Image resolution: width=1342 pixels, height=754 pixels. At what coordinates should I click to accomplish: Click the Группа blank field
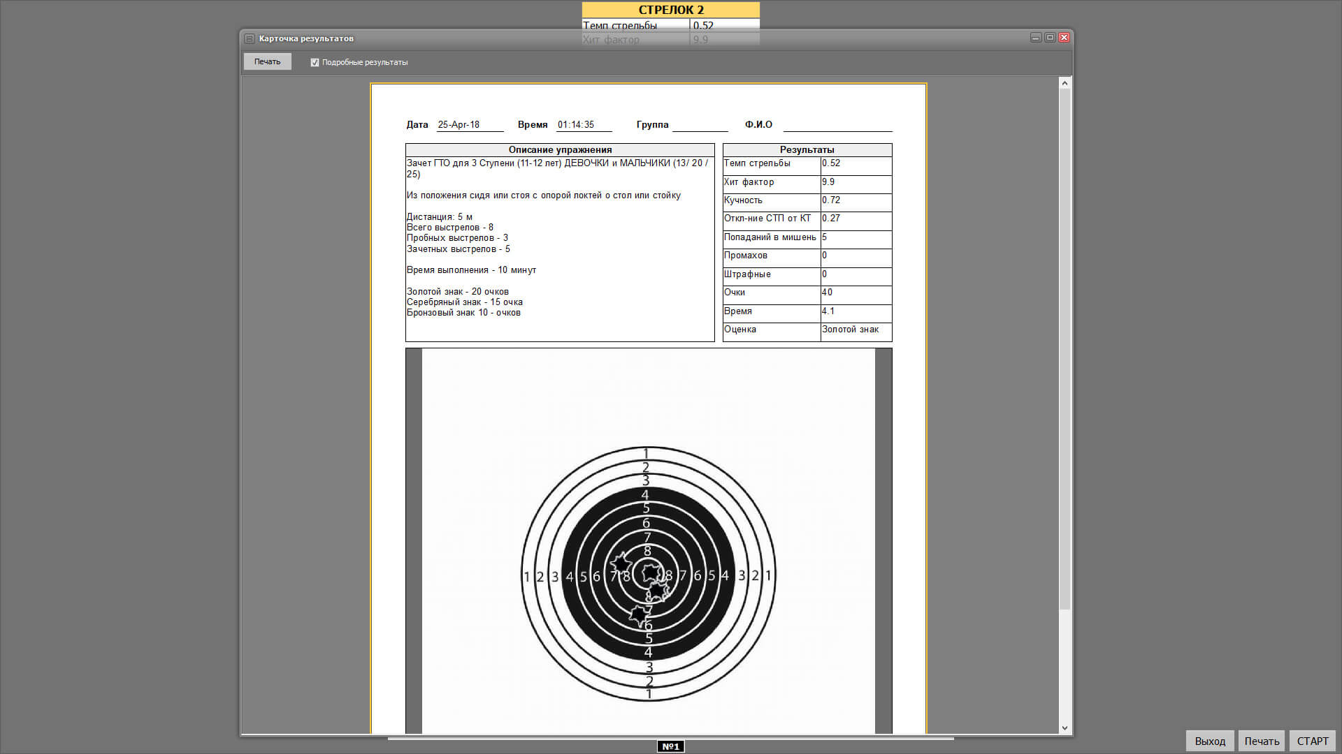(700, 125)
